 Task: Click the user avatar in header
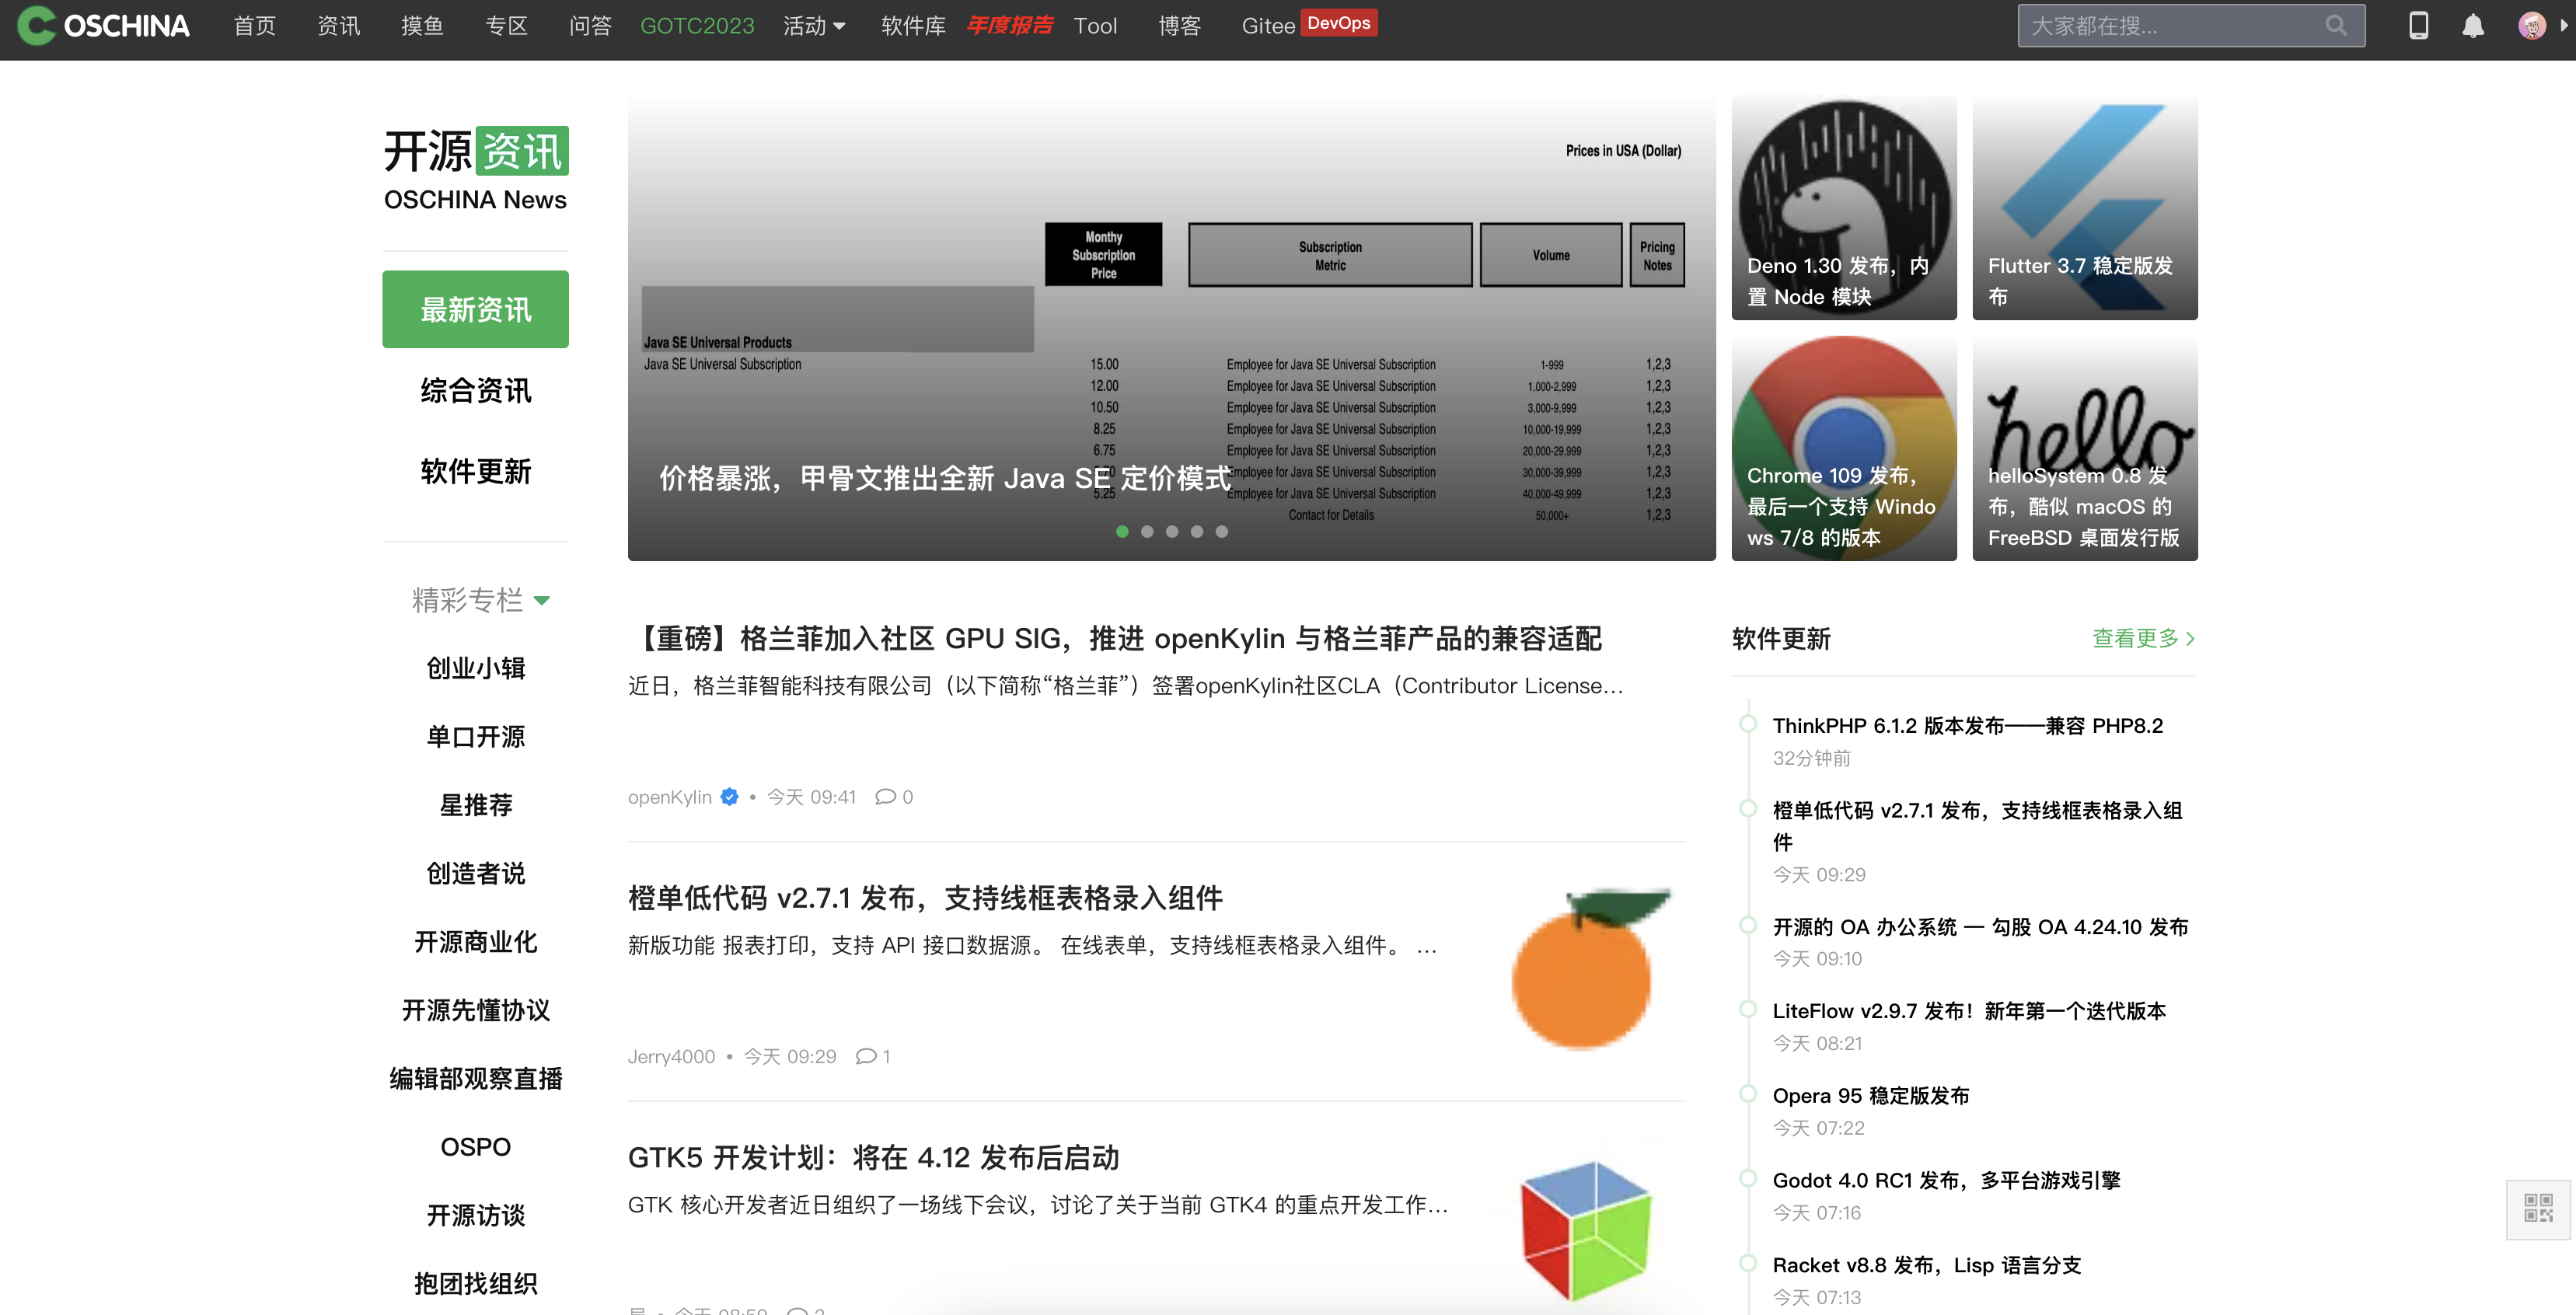coord(2531,26)
